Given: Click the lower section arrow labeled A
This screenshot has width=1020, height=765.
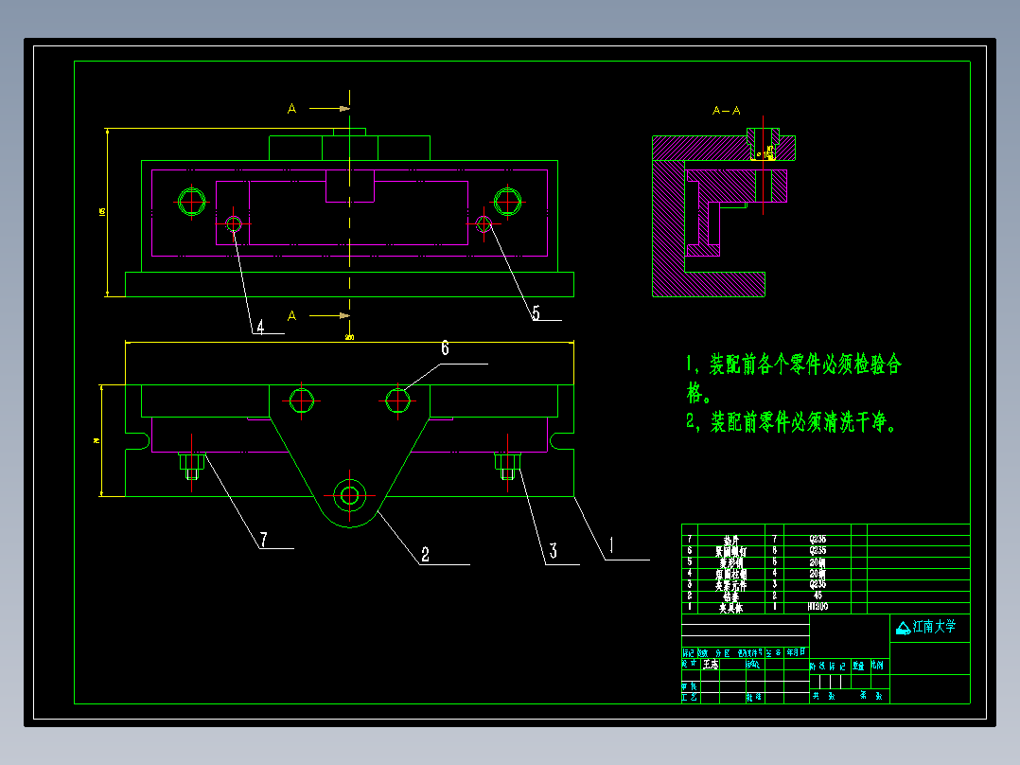Looking at the screenshot, I should (319, 316).
